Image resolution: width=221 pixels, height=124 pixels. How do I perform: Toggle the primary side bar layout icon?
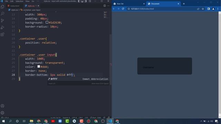point(79,1)
